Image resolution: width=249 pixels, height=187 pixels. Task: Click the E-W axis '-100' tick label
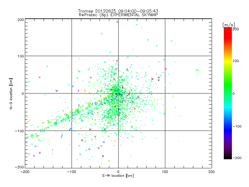(72, 172)
